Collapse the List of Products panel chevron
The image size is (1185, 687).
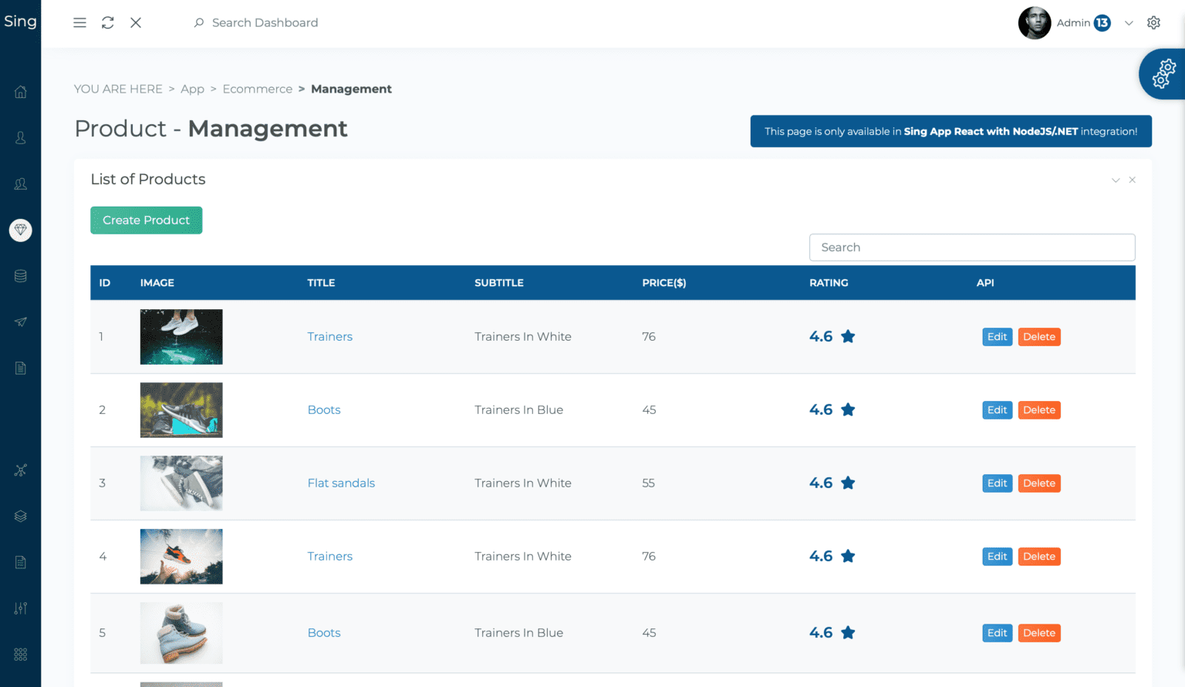tap(1116, 179)
